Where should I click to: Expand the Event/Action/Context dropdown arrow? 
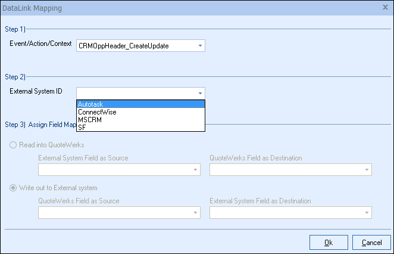tap(200, 46)
